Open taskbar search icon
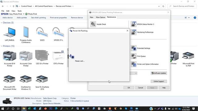This screenshot has width=198, height=111. [x=8, y=109]
